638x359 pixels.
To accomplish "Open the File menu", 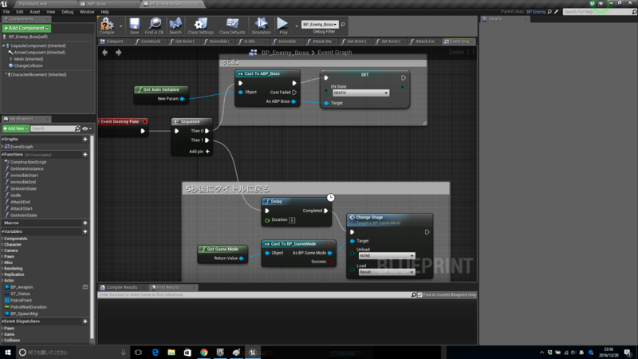I will click(6, 12).
